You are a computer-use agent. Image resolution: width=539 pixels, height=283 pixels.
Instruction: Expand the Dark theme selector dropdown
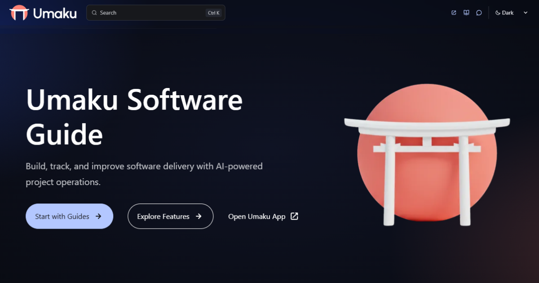click(x=511, y=13)
